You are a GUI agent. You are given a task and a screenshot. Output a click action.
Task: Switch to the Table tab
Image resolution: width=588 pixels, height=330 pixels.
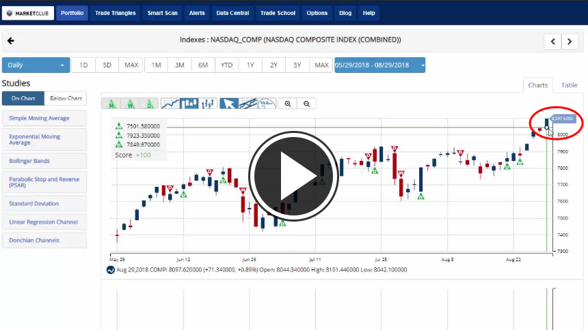569,85
